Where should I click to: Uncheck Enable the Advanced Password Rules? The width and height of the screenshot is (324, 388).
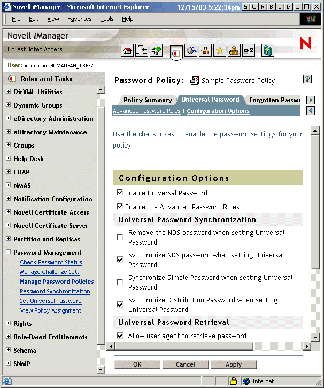click(120, 206)
